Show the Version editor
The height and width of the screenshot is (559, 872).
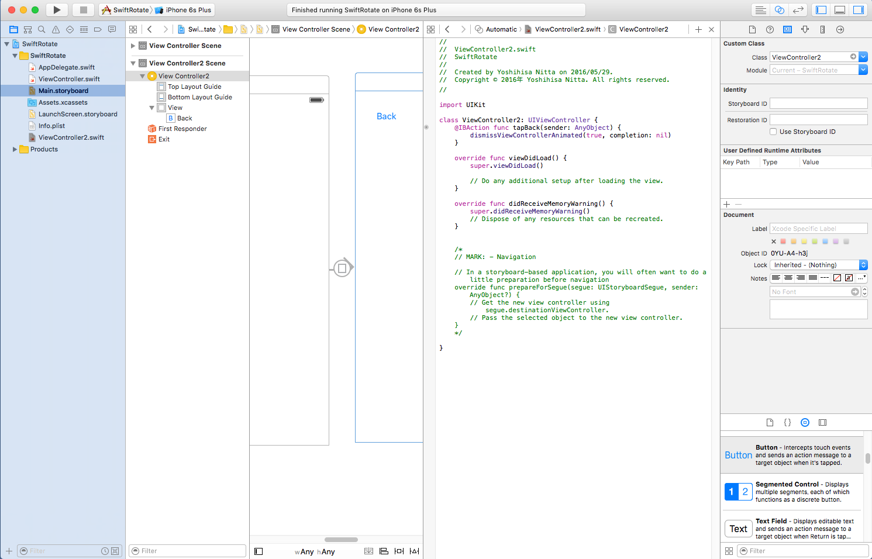point(798,10)
